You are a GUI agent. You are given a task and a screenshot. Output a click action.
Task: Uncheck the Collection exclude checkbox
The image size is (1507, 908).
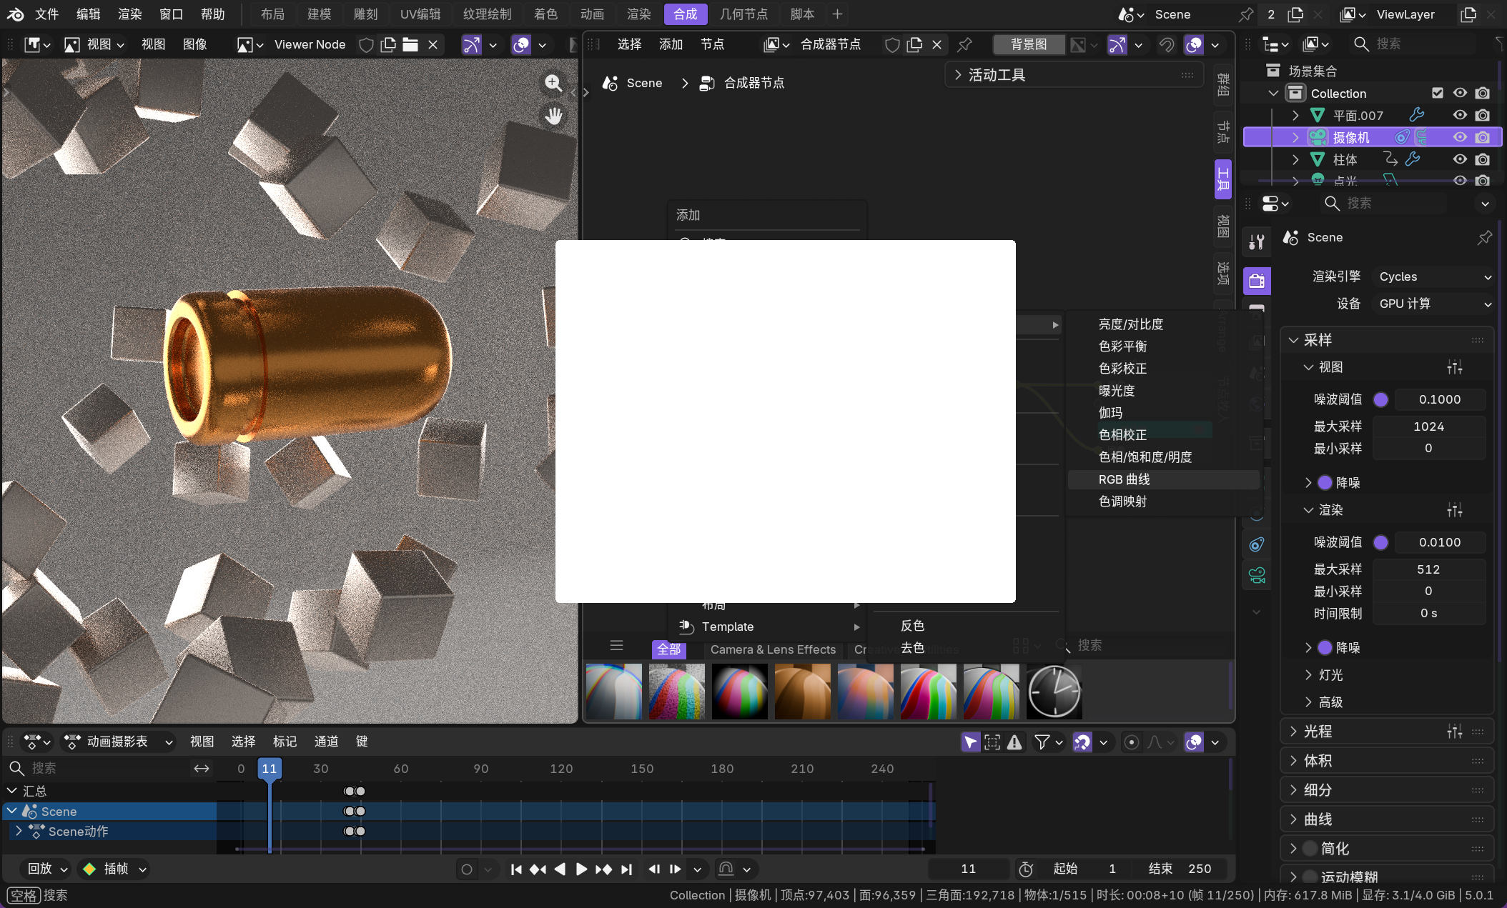coord(1438,93)
